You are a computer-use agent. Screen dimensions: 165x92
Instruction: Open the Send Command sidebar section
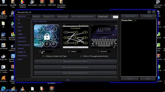coord(24,45)
